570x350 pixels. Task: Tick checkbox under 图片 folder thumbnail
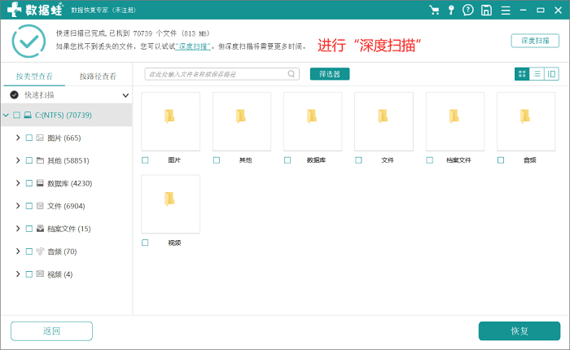tap(145, 160)
